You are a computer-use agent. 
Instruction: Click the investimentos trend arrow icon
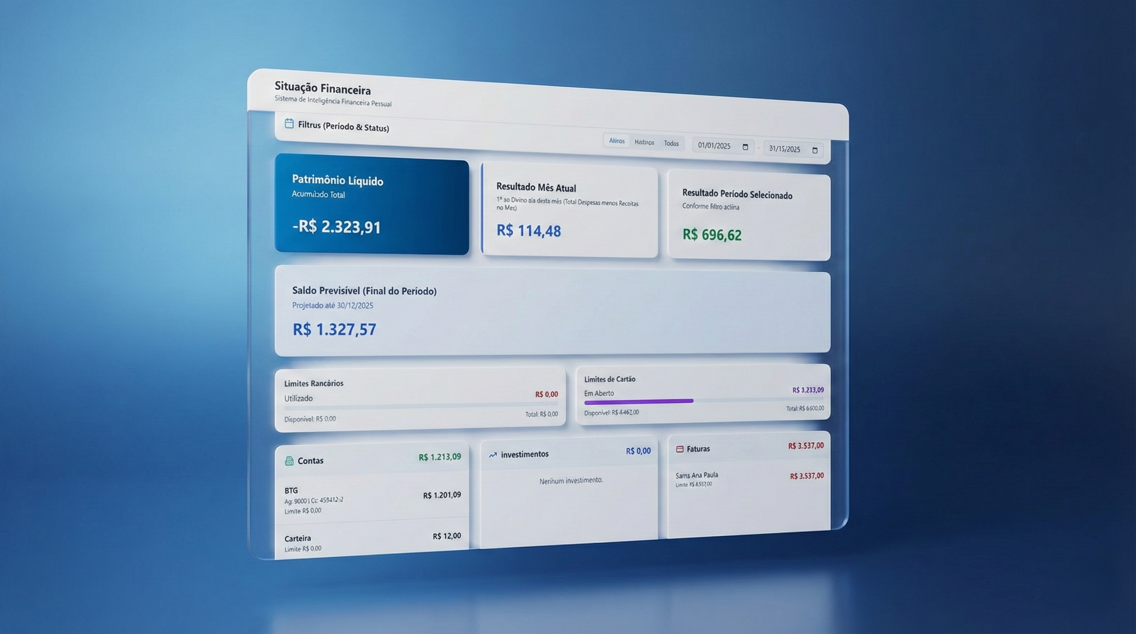tap(492, 454)
